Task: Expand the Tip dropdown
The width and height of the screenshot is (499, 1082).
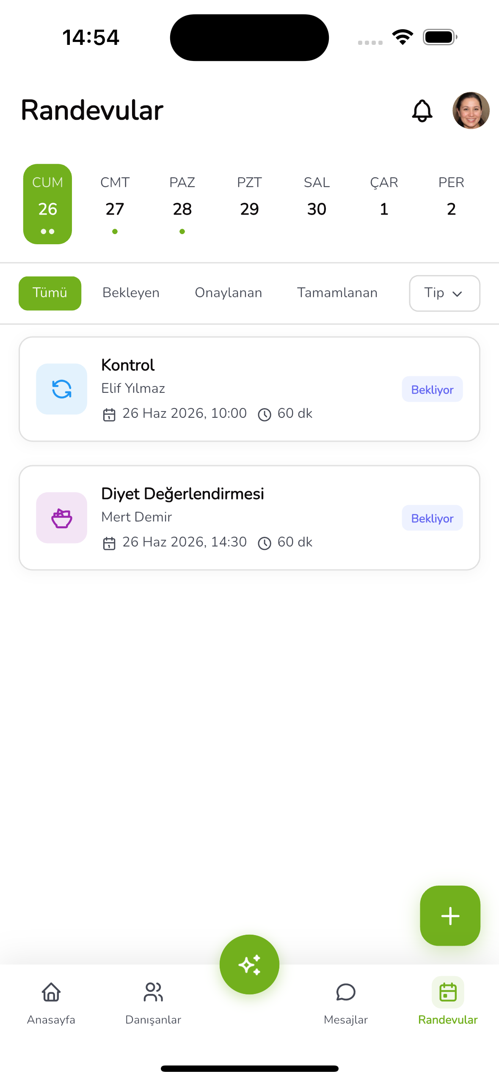Action: coord(444,293)
